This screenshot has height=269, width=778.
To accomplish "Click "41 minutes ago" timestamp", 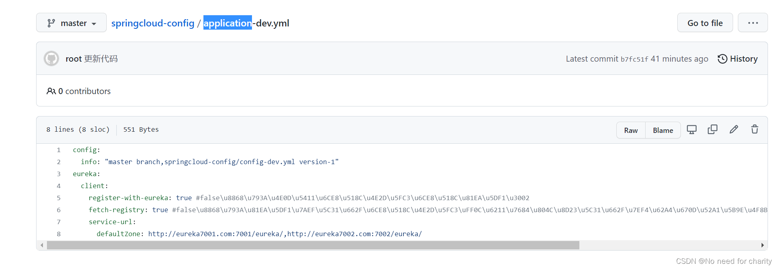I will click(679, 59).
